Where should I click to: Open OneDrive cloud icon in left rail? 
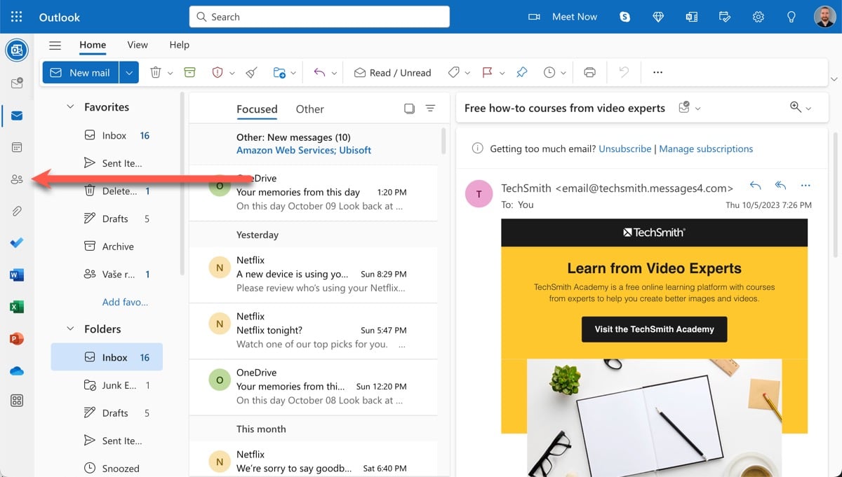coord(17,371)
